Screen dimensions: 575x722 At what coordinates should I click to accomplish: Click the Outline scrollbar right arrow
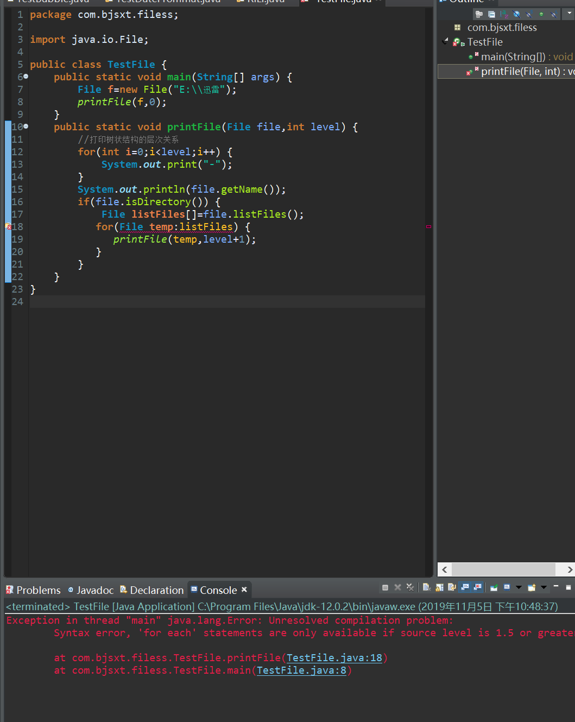[569, 569]
